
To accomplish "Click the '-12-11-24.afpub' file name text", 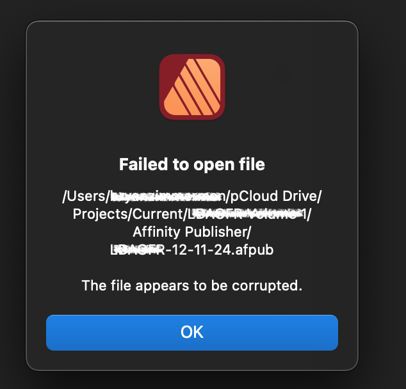I will pyautogui.click(x=219, y=250).
